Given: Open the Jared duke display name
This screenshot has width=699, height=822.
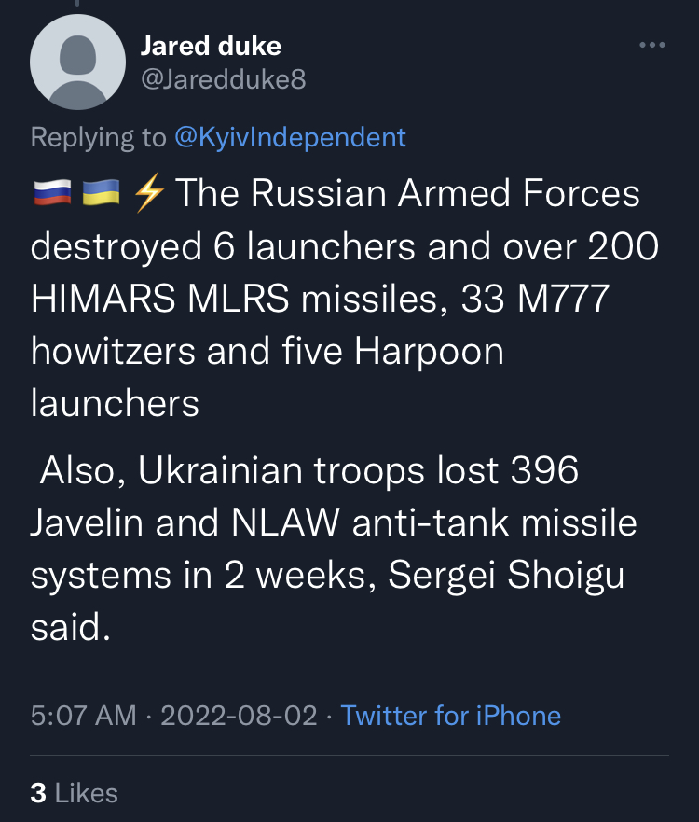Looking at the screenshot, I should [x=211, y=46].
